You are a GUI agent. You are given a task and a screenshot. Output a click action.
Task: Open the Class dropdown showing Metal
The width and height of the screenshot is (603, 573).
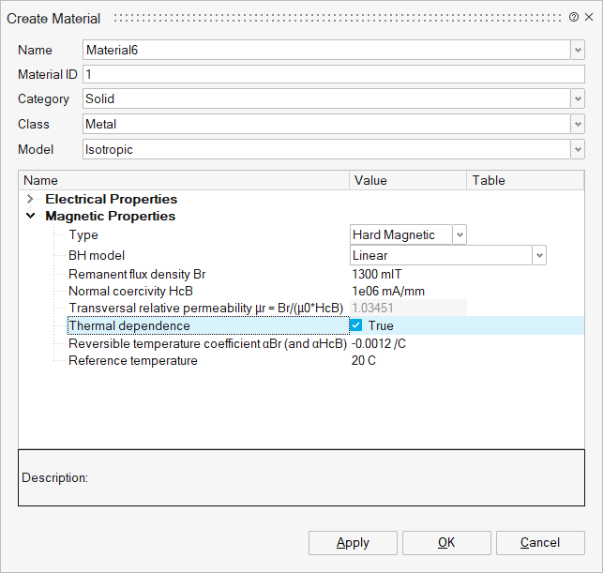(577, 124)
